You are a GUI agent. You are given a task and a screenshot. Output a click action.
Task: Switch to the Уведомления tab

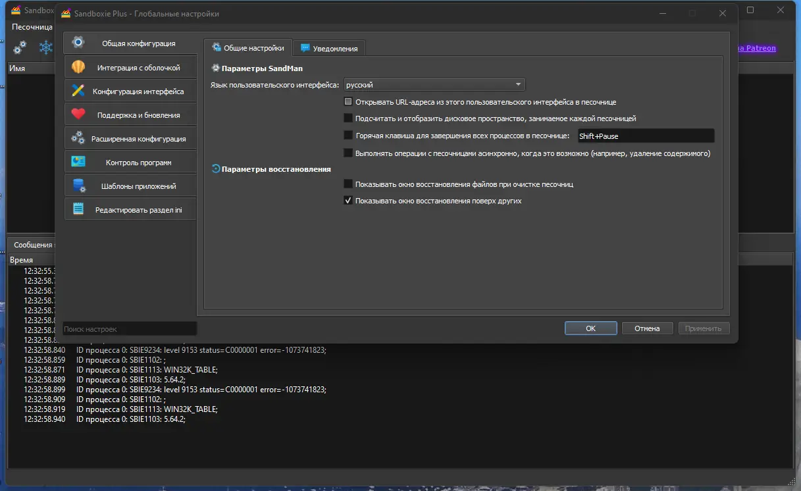[x=329, y=48]
